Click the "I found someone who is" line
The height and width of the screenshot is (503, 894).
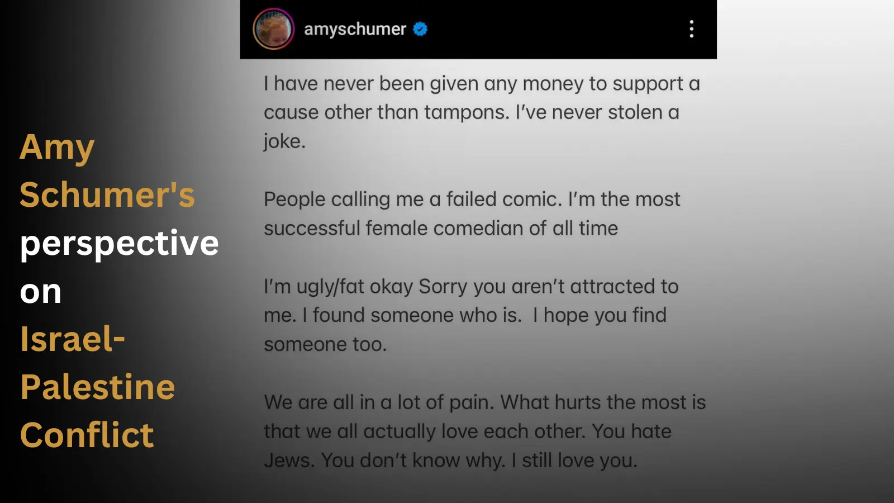[x=465, y=316]
